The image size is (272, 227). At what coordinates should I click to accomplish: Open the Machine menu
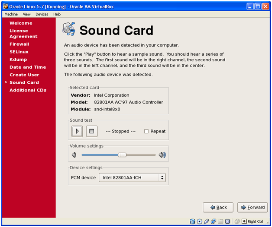11,14
